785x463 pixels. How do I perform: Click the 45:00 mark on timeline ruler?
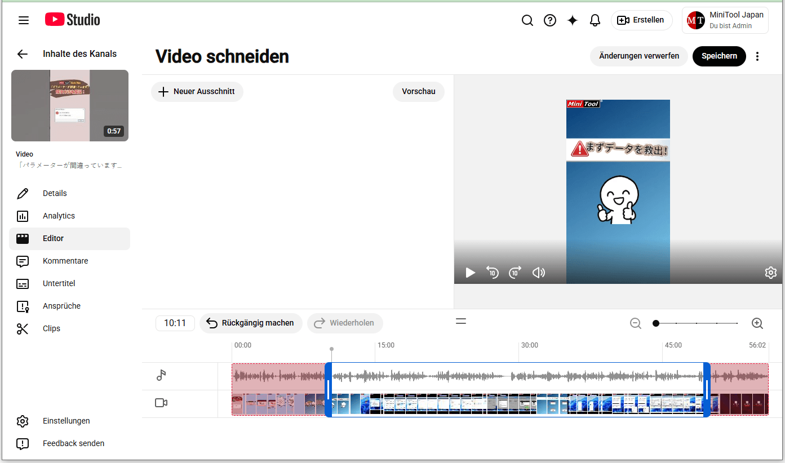(673, 345)
